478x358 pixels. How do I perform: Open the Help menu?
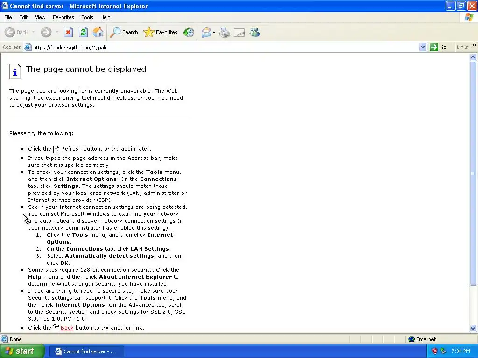[x=105, y=17]
